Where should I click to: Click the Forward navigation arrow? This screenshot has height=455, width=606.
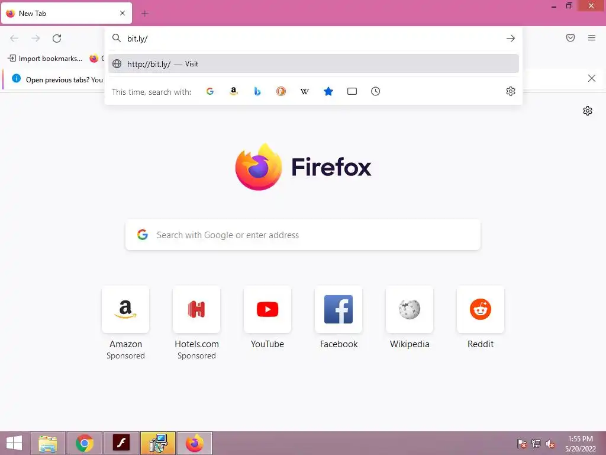pyautogui.click(x=36, y=39)
